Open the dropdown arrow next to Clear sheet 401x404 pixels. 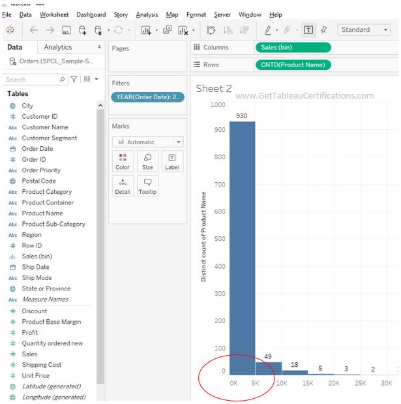coord(194,30)
